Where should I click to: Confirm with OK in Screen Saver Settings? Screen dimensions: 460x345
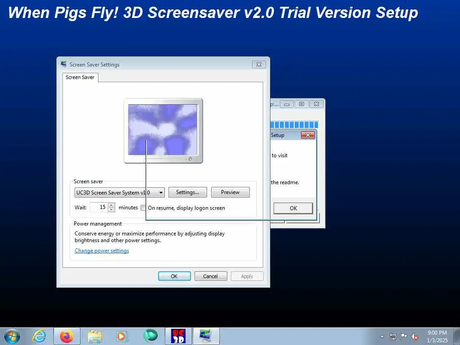click(174, 276)
